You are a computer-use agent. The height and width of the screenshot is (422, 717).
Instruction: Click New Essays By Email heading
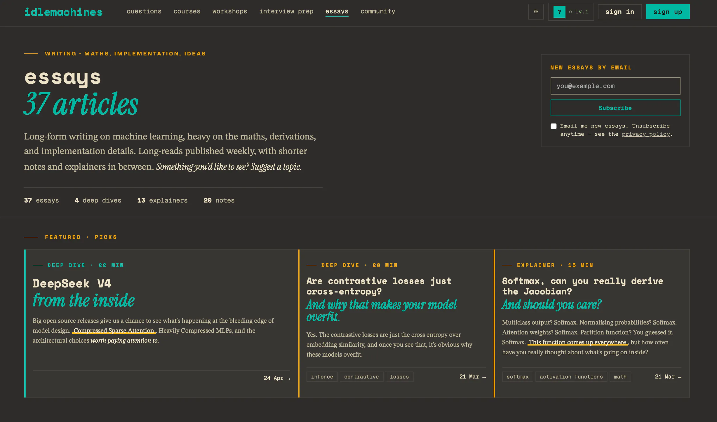[591, 68]
